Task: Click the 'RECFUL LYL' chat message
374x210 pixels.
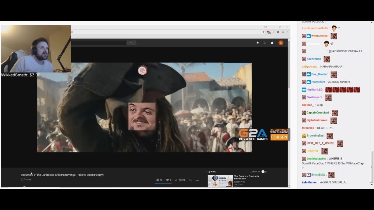Action: (325, 128)
